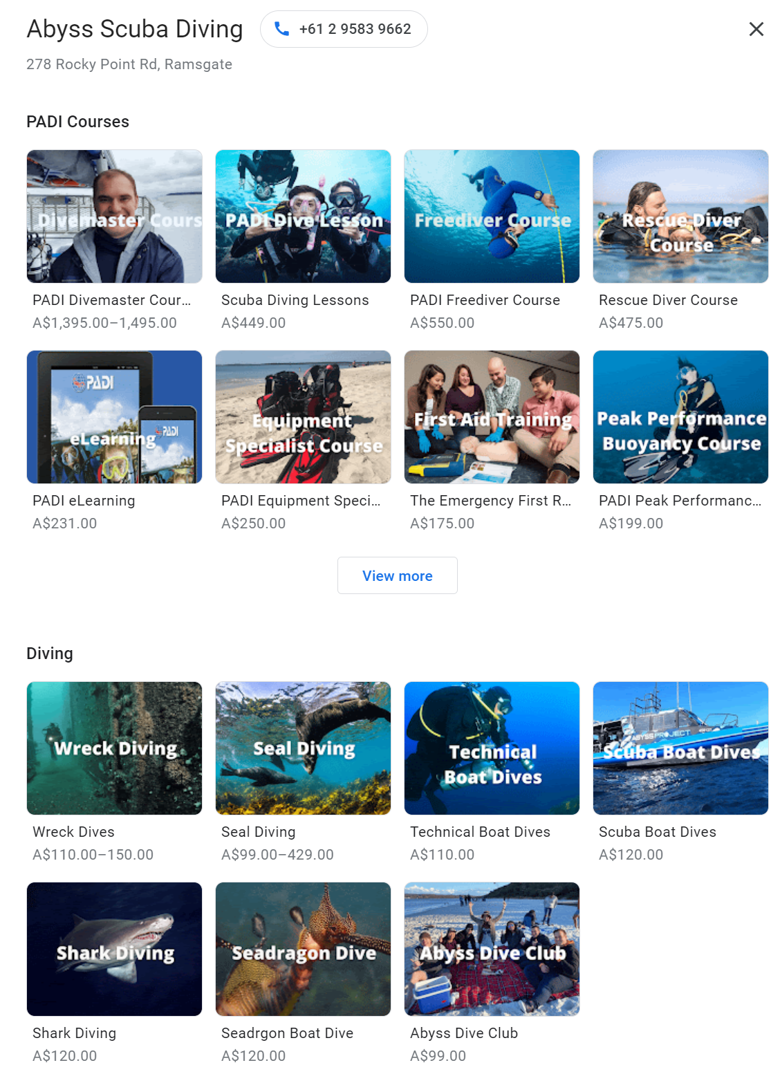Select the Seal Diving image

tap(303, 748)
